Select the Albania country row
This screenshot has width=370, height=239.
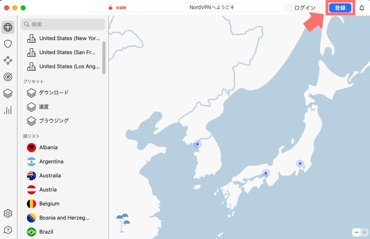coord(63,148)
